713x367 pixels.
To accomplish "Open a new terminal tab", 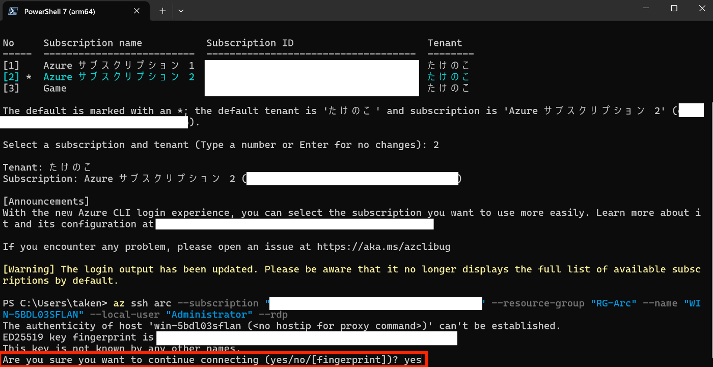I will pyautogui.click(x=162, y=11).
